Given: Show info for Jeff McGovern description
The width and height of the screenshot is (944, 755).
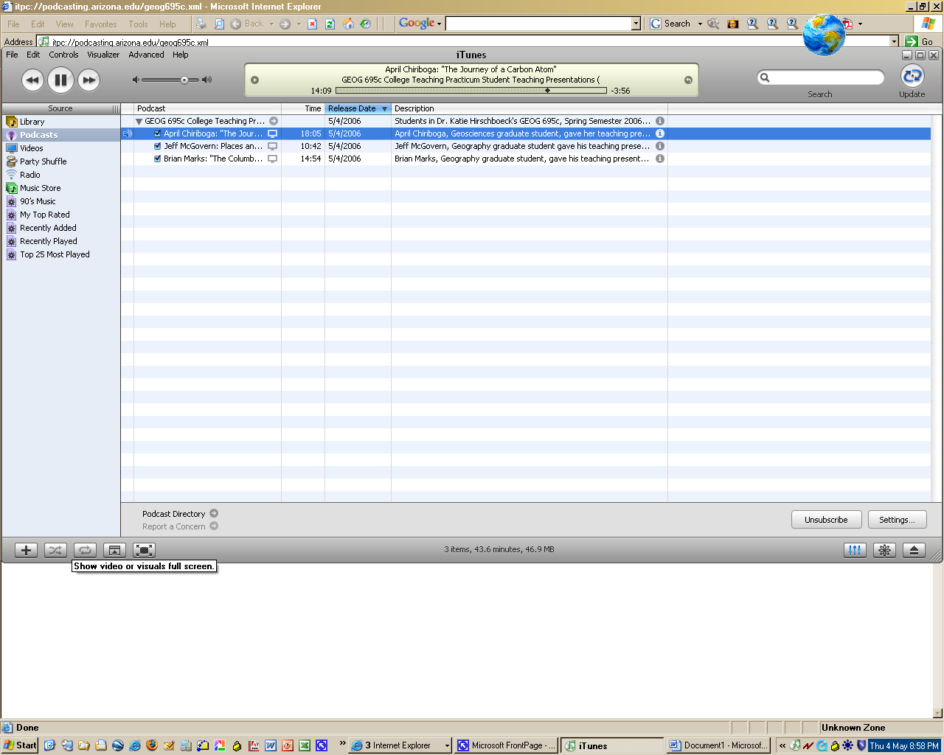Looking at the screenshot, I should (660, 146).
